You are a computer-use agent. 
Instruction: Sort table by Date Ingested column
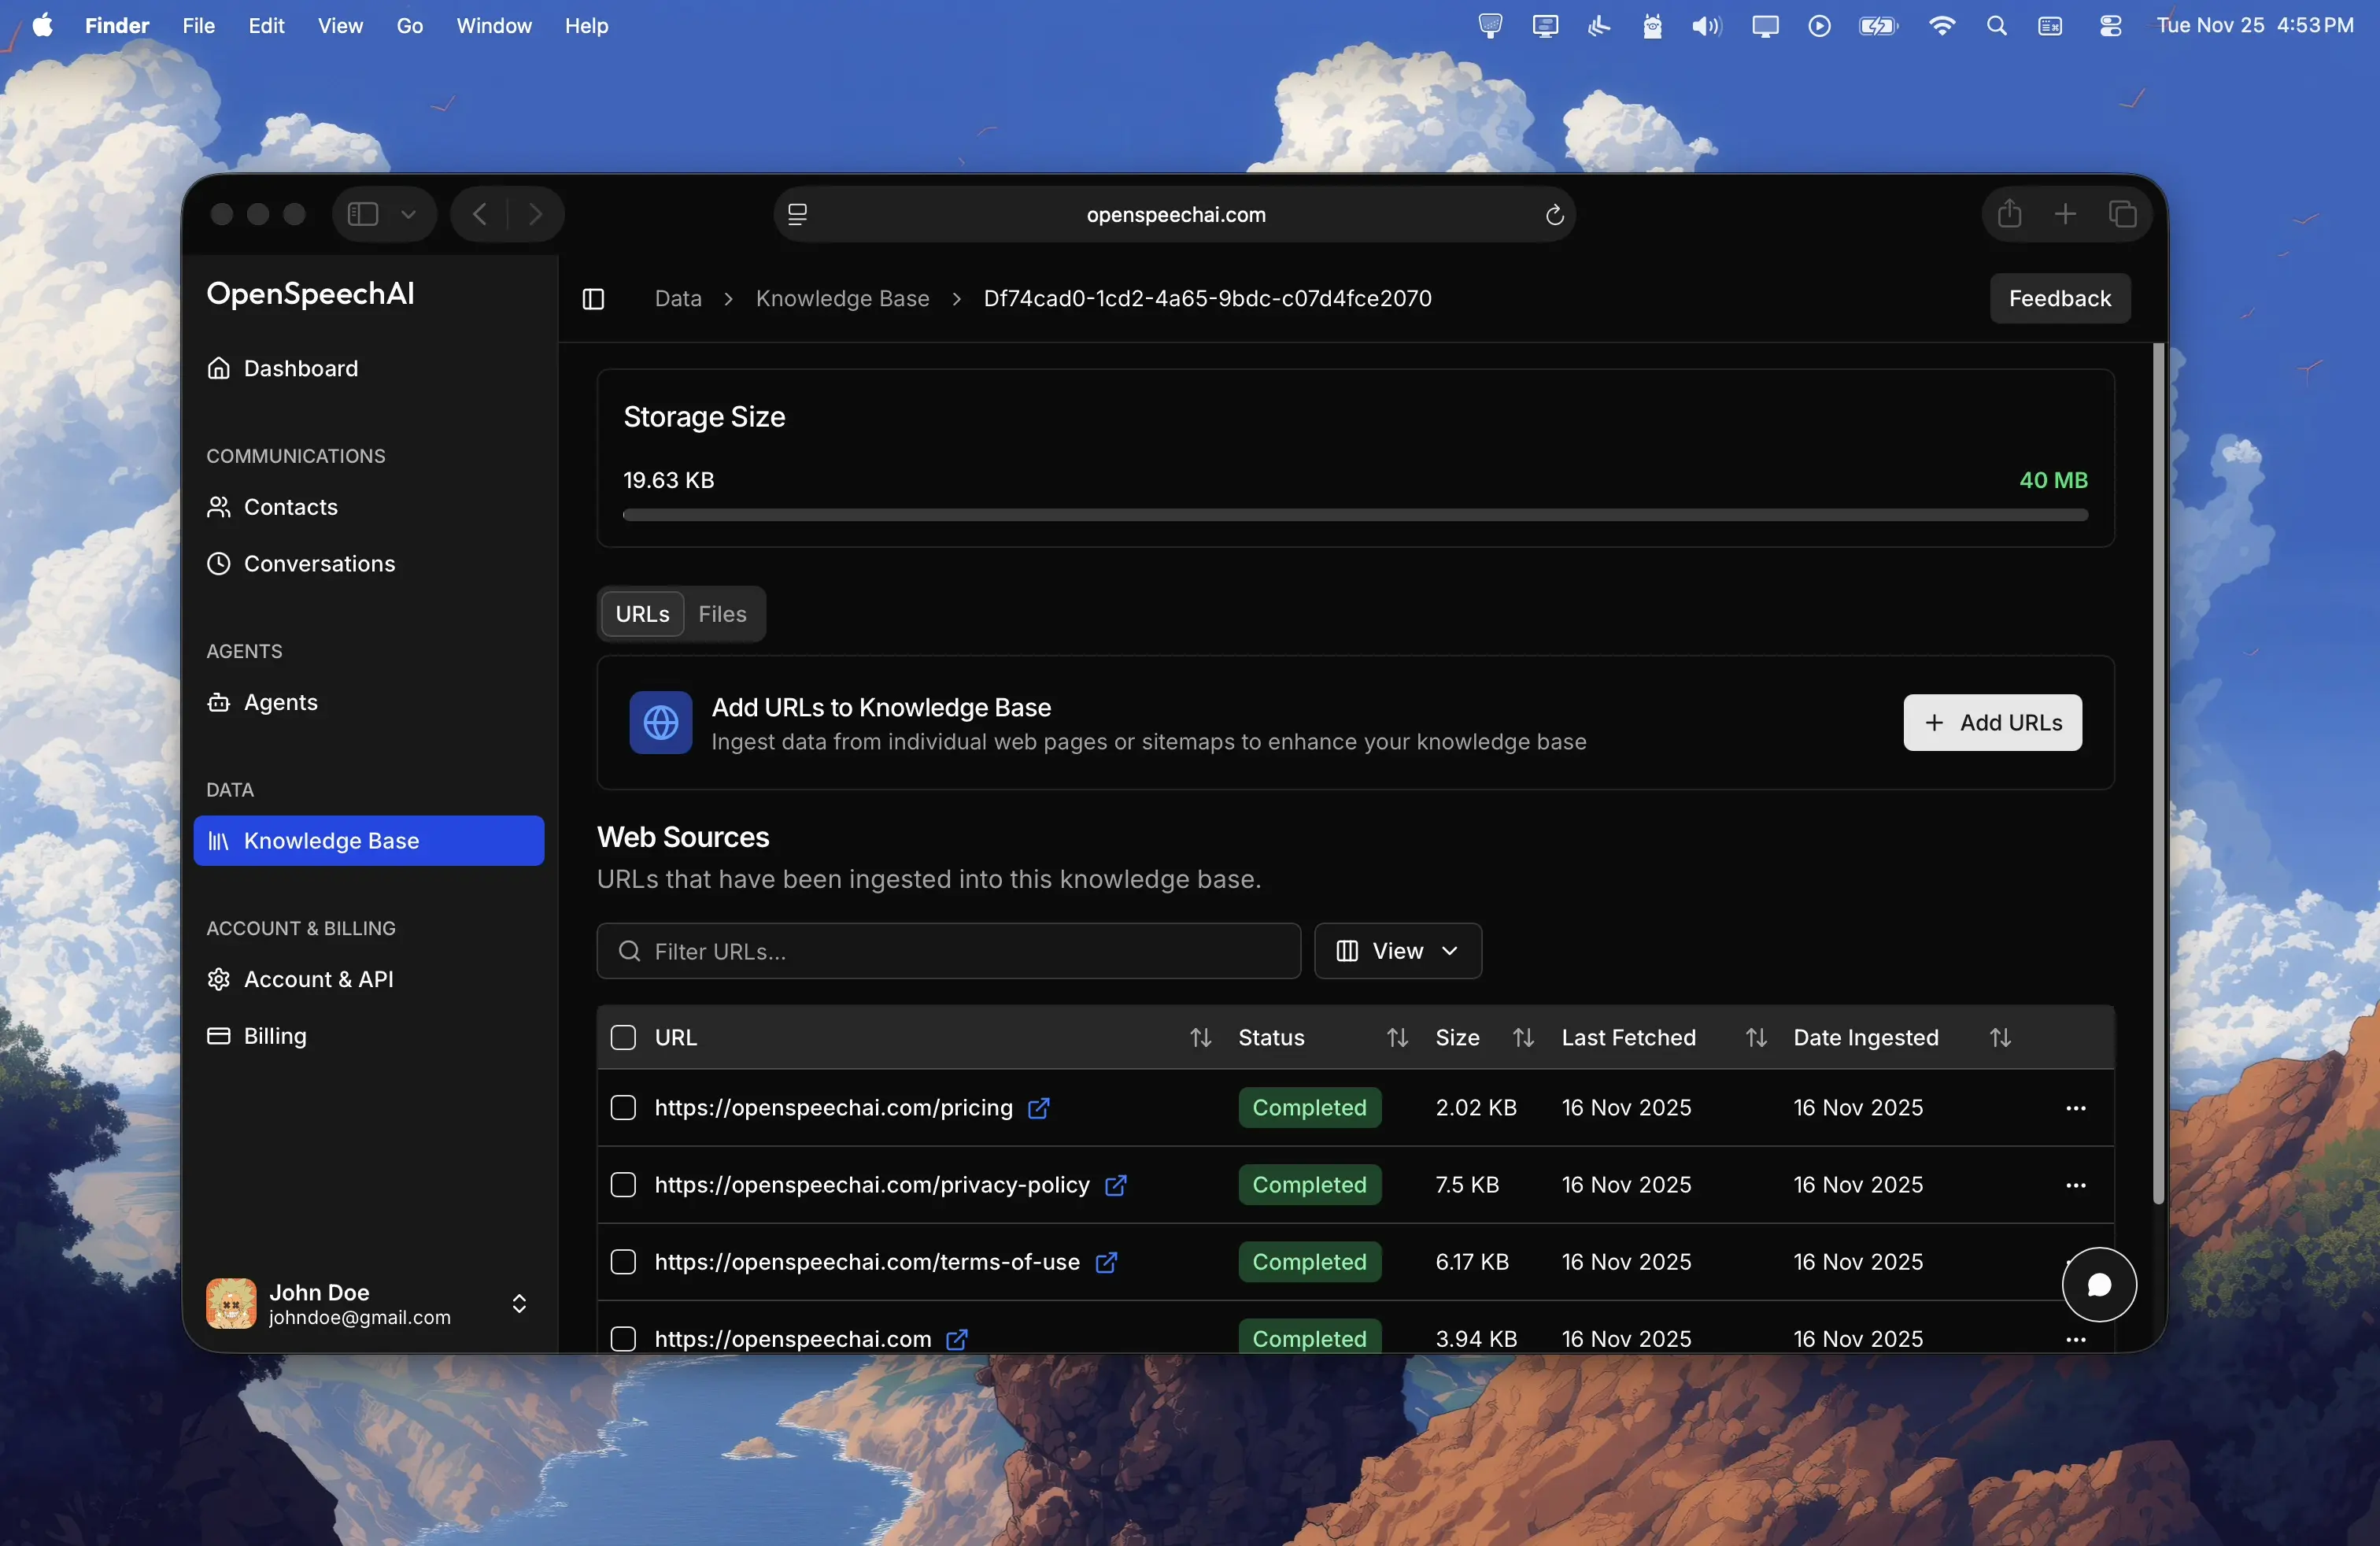2000,1038
